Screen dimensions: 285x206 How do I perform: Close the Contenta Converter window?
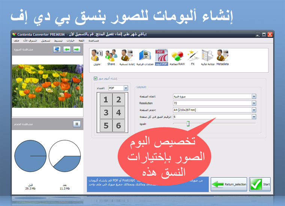click(270, 34)
